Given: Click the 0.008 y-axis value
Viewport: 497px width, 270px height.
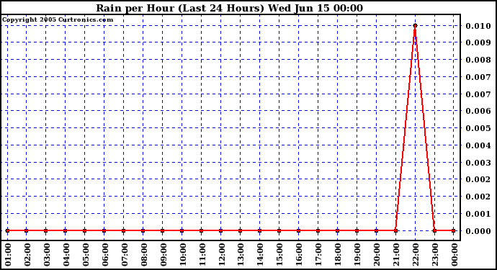Looking at the screenshot, I should pos(478,60).
